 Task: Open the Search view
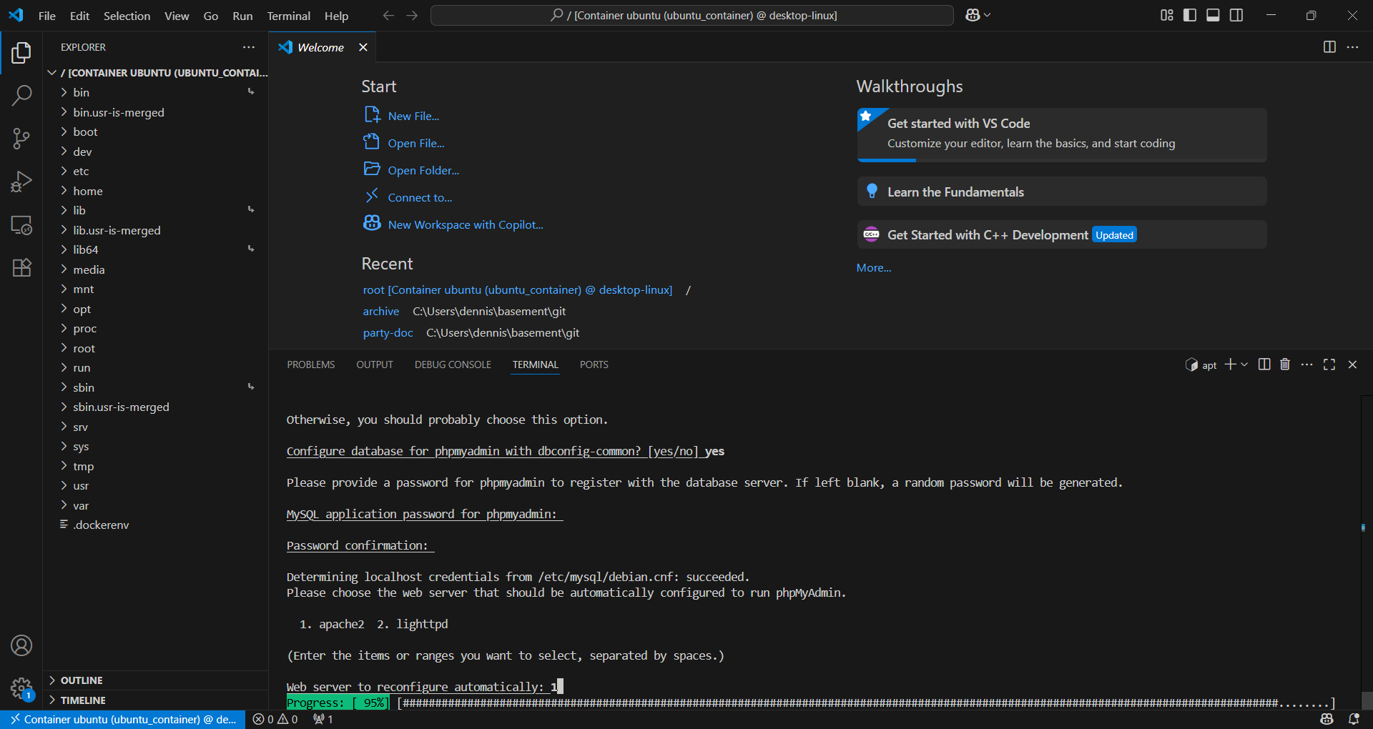tap(21, 95)
